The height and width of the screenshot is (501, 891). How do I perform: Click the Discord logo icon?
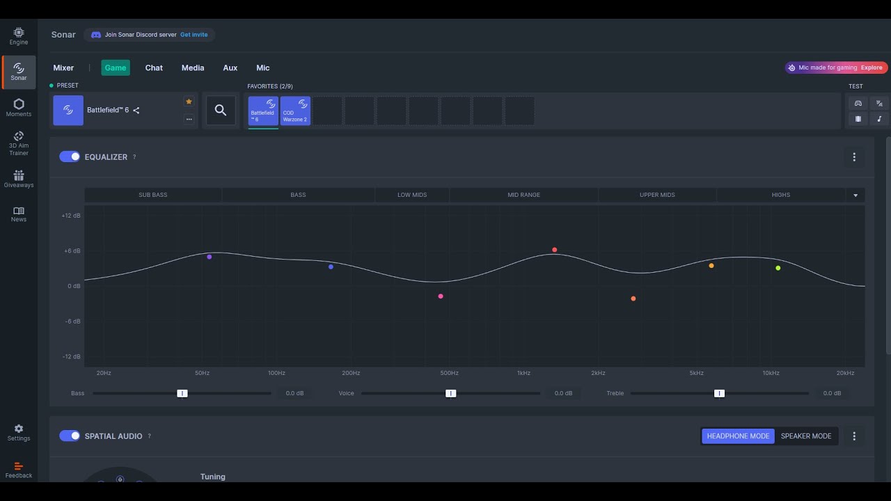[96, 35]
